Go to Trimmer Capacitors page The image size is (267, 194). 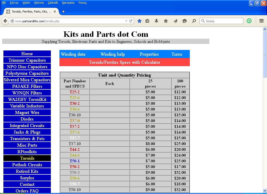pos(27,60)
